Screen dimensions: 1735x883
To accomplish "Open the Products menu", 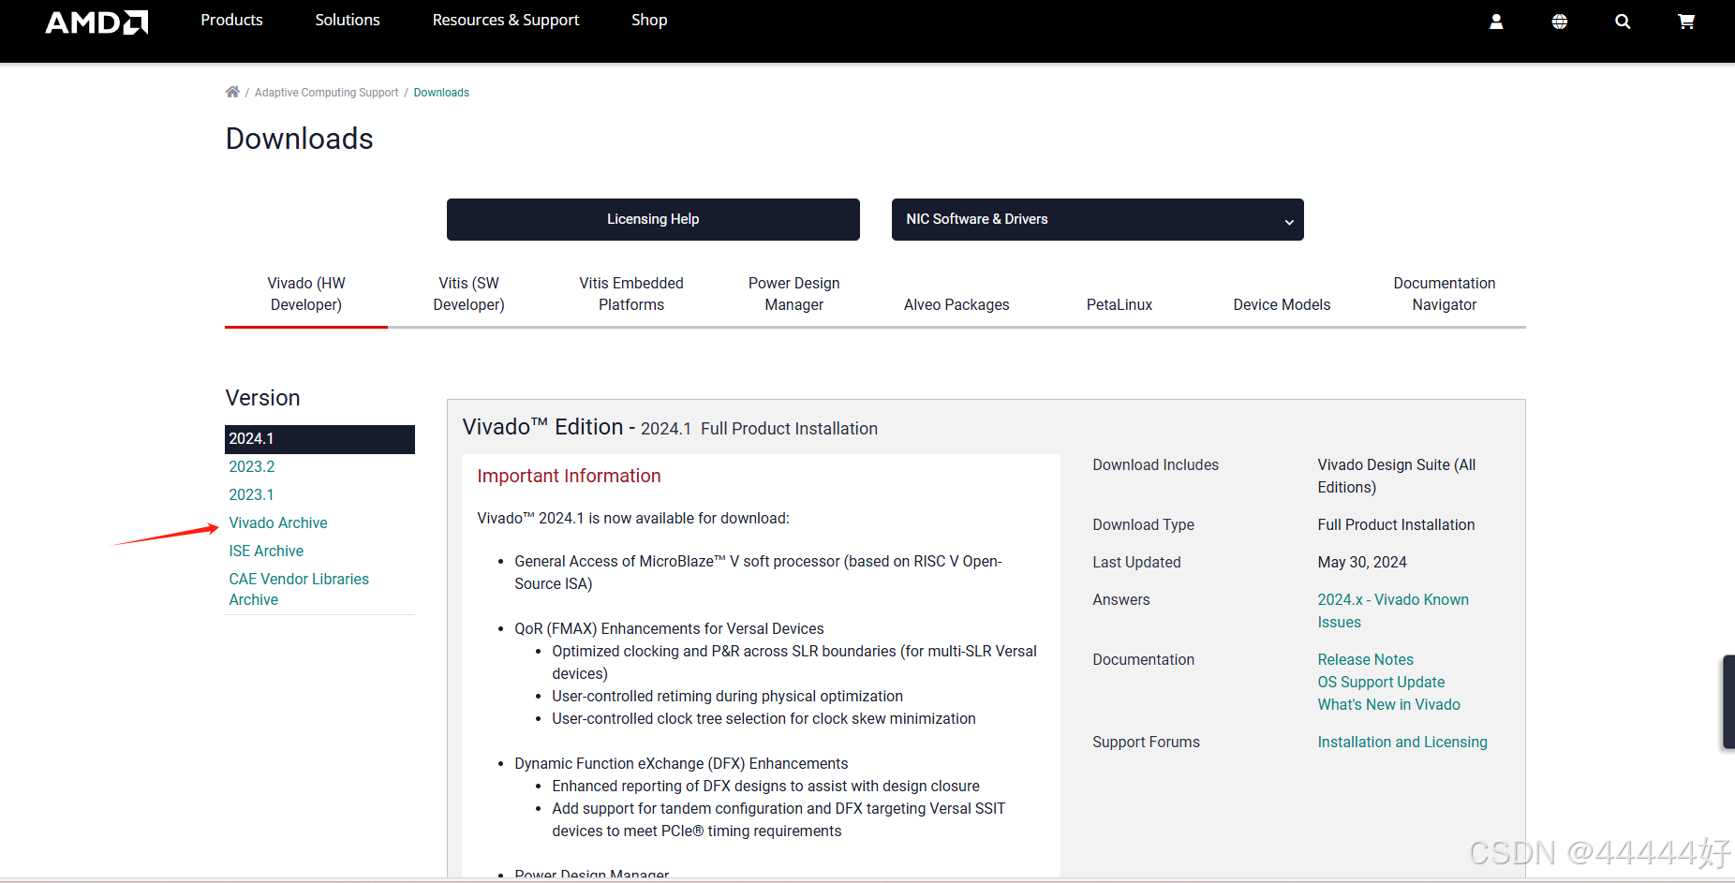I will tap(231, 20).
